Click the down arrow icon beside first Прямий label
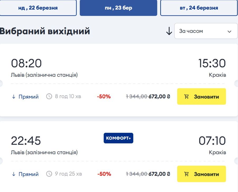Viewport: 238px width, 192px height. [13, 97]
